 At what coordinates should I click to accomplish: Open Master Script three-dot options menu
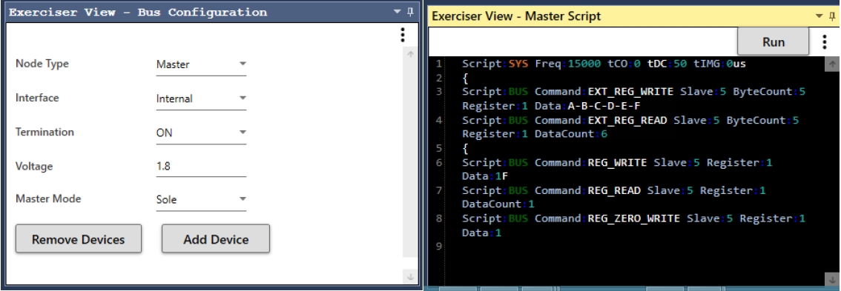pos(825,41)
